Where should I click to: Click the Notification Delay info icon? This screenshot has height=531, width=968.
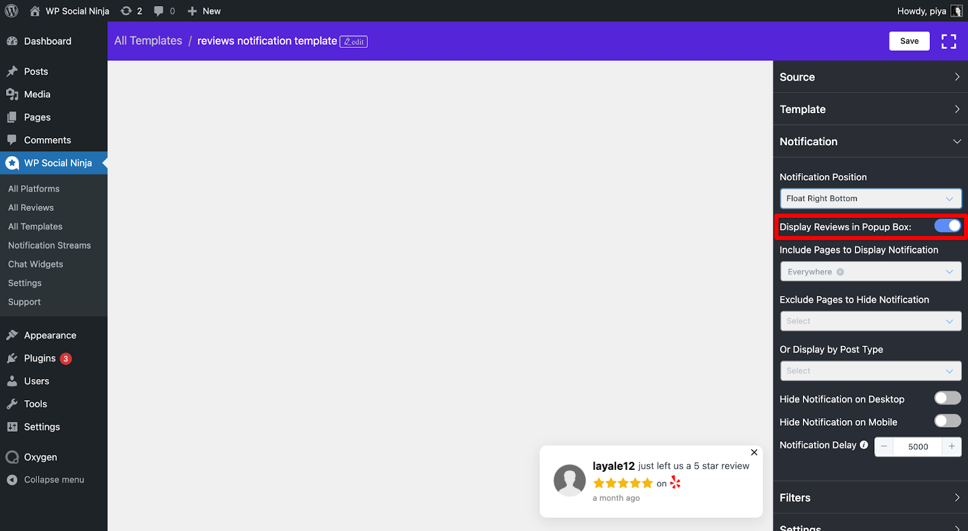tap(863, 445)
